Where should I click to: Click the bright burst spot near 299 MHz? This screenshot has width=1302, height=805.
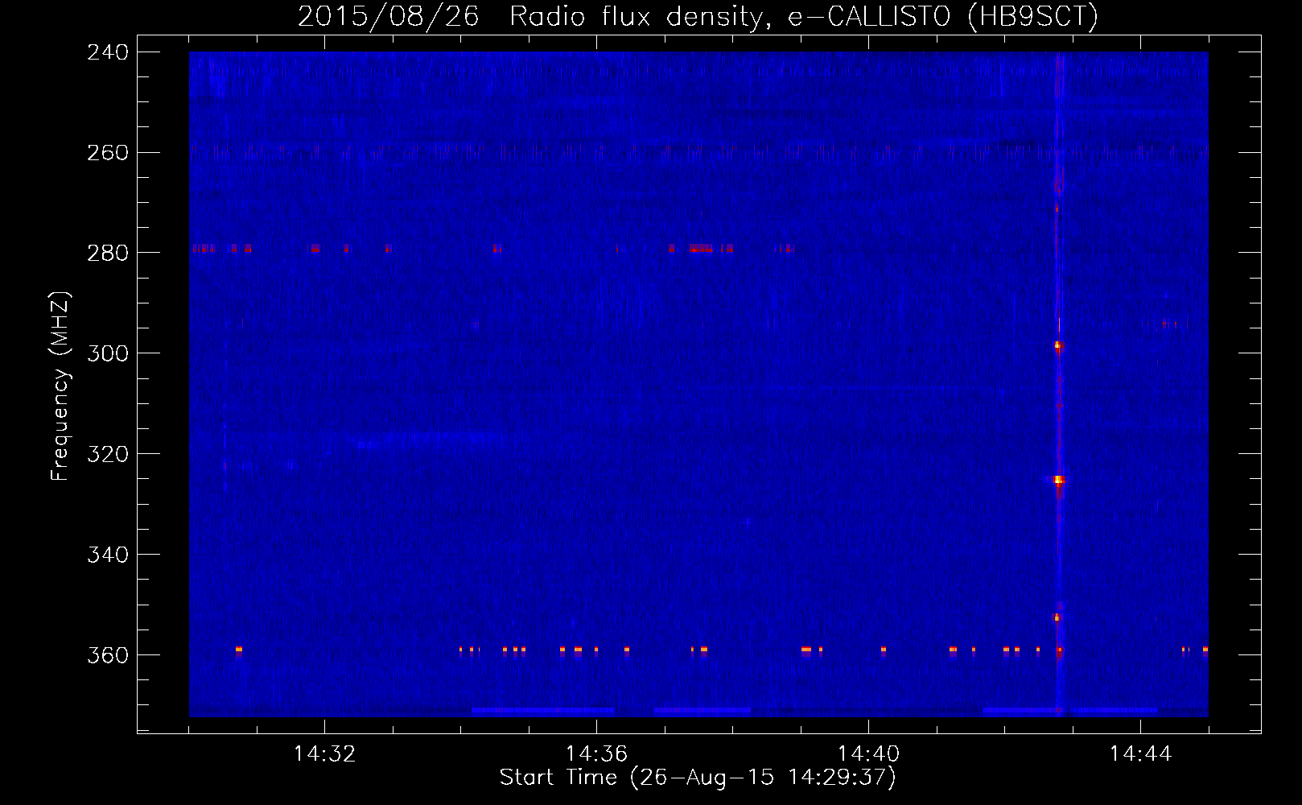[x=1058, y=346]
